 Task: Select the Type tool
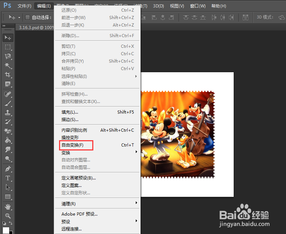(x=8, y=178)
